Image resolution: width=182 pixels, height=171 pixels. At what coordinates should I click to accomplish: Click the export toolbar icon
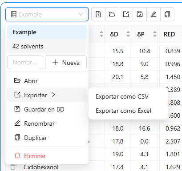point(126,14)
